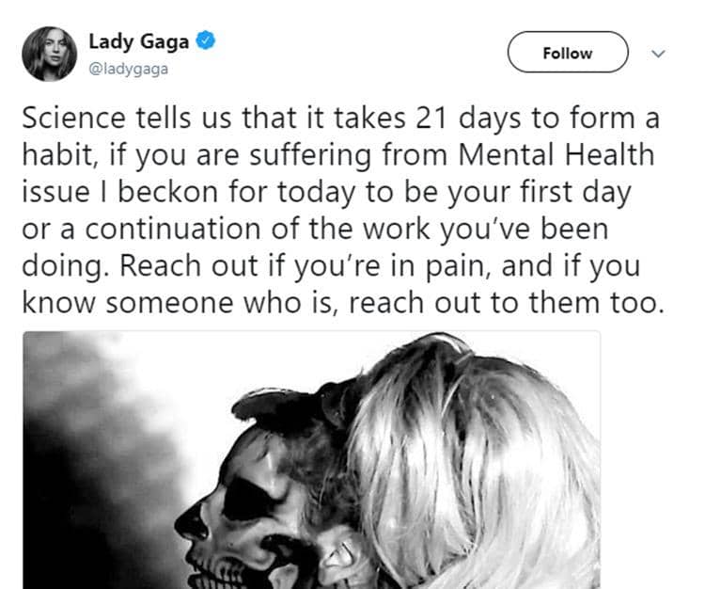Screen dimensions: 705x589
Task: Open the attached black-and-white photo
Action: coord(311,460)
